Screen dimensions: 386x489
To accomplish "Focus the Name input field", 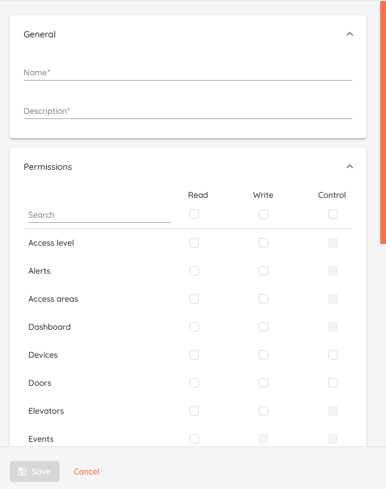I will pyautogui.click(x=188, y=73).
